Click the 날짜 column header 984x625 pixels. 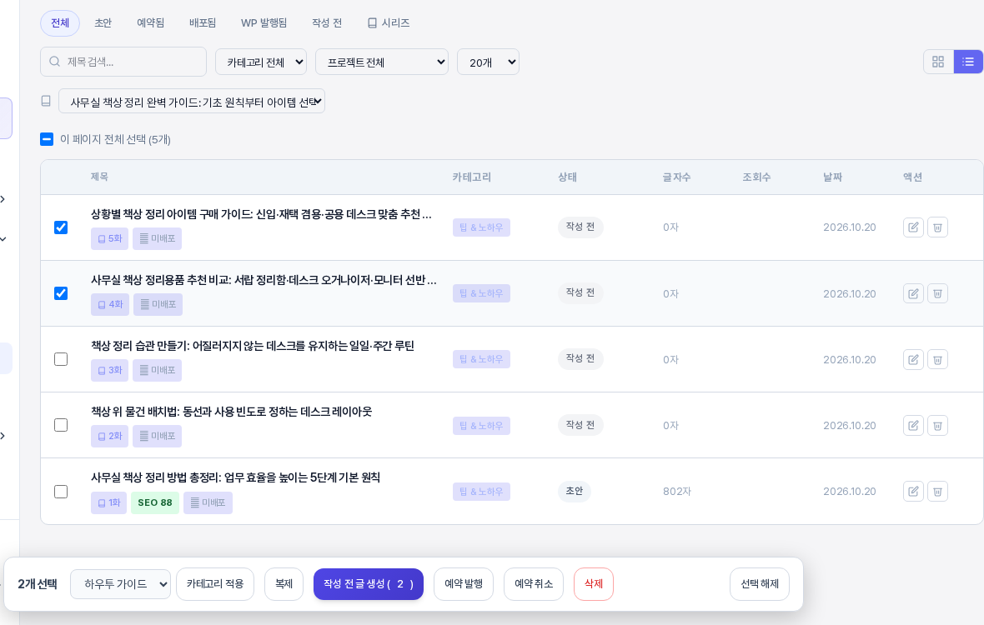(833, 177)
